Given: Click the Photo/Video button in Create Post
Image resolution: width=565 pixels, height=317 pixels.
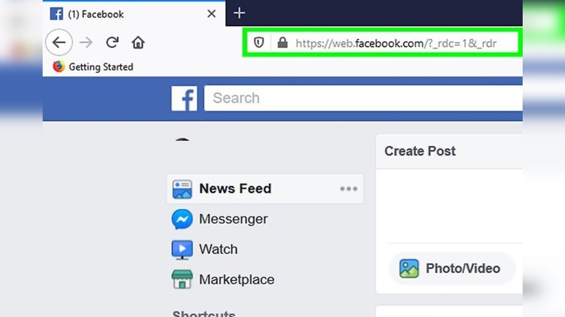Looking at the screenshot, I should [x=452, y=268].
